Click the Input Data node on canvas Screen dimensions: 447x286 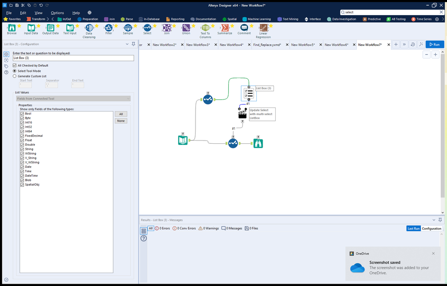click(183, 140)
